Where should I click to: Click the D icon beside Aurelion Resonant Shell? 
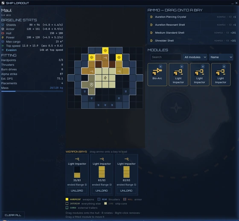pos(151,25)
